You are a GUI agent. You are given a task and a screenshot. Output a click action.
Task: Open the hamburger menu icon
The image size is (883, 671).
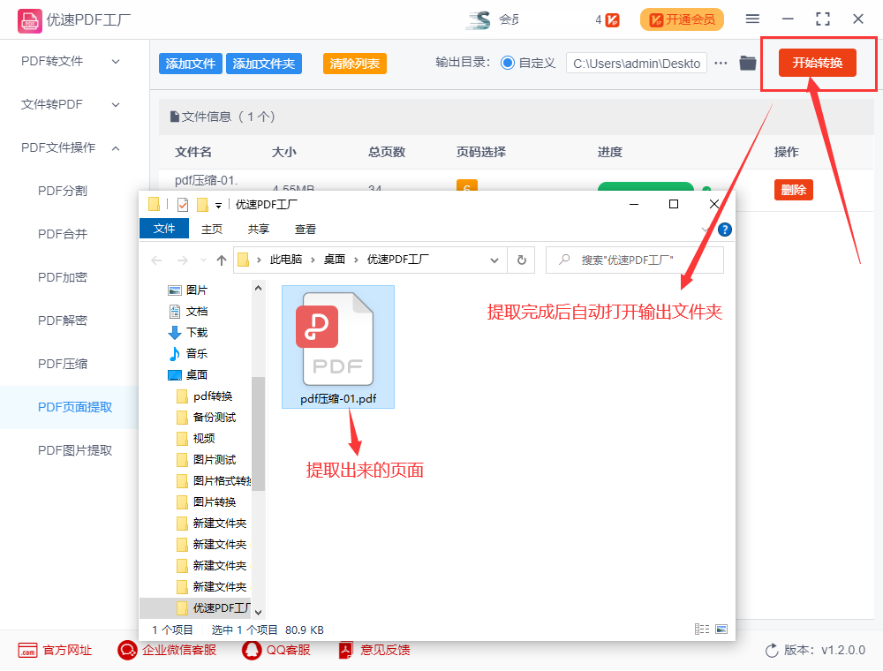754,18
